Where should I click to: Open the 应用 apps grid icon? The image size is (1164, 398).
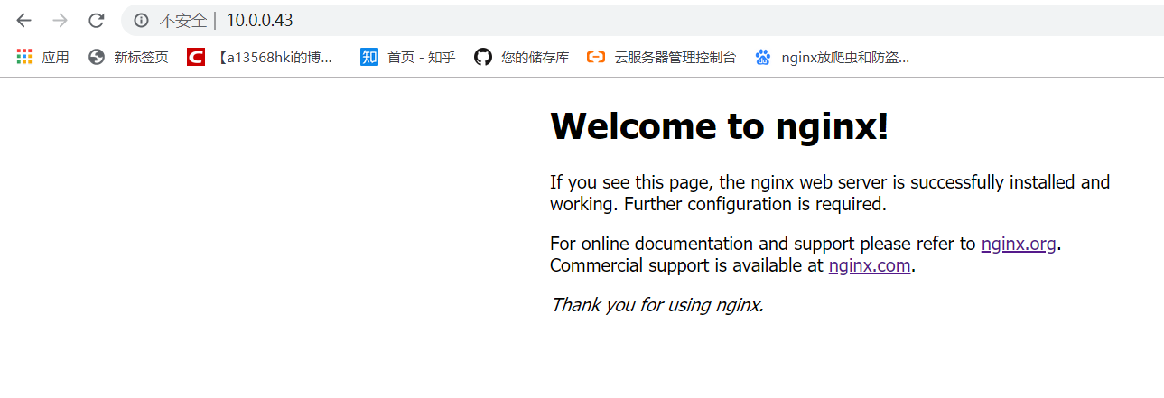point(24,57)
